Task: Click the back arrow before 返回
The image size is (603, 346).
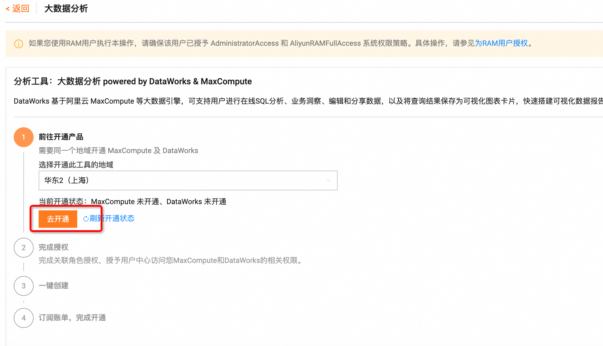Action: coord(8,9)
